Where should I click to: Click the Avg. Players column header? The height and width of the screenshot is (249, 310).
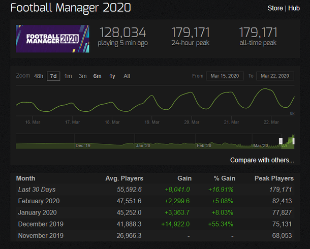click(125, 178)
